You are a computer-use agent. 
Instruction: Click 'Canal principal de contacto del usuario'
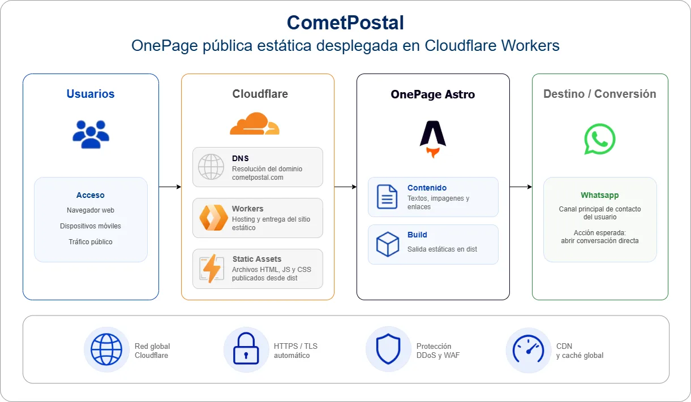[600, 213]
